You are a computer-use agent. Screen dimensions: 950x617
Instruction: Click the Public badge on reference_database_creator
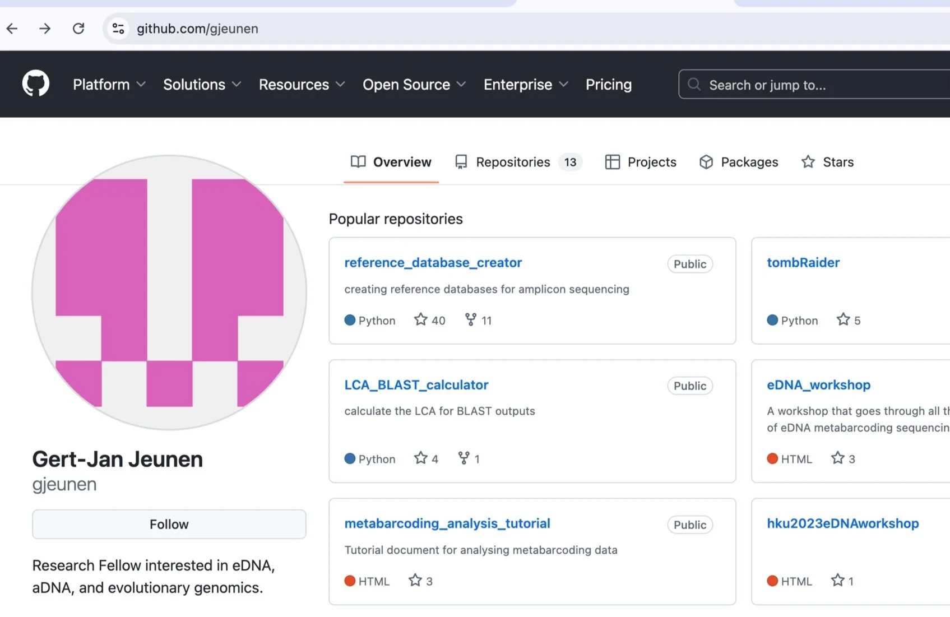coord(690,264)
